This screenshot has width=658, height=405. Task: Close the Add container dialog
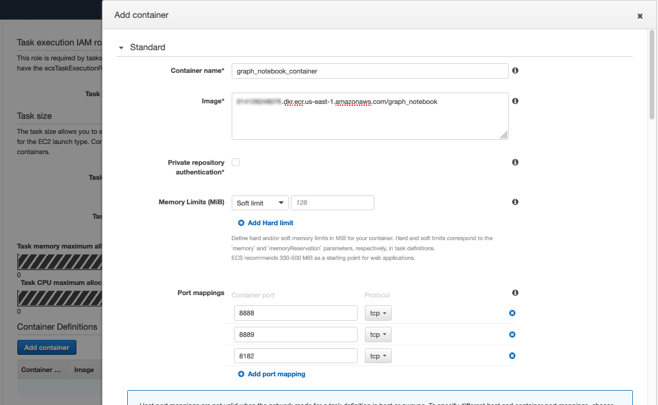tap(640, 16)
